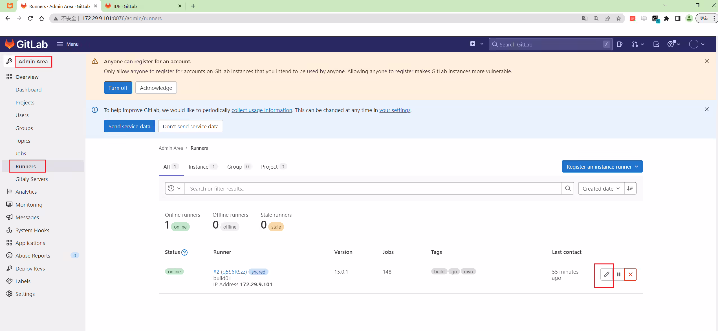Open Users in the sidebar
This screenshot has width=718, height=331.
tap(22, 115)
